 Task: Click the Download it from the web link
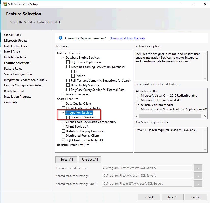click(127, 38)
